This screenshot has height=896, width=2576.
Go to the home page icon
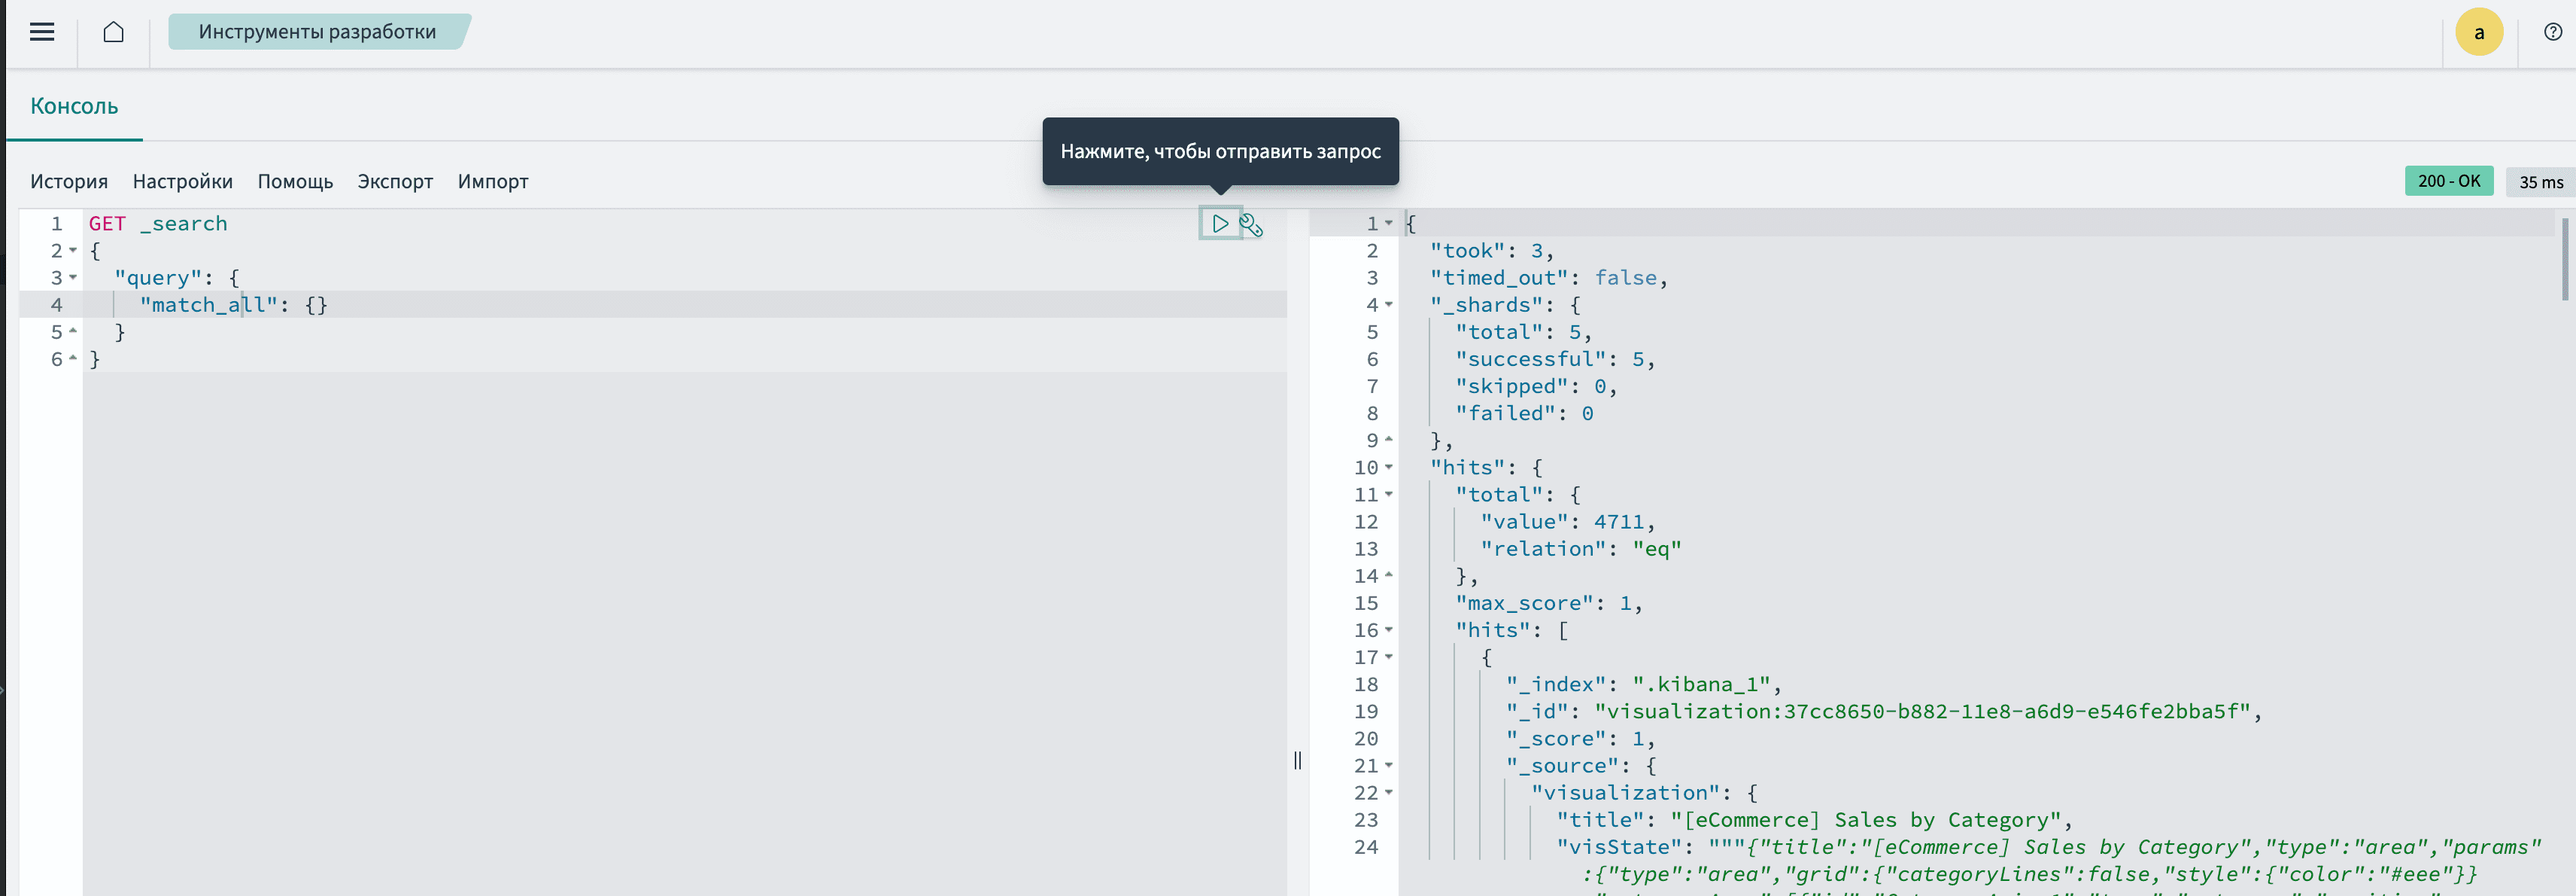click(114, 32)
